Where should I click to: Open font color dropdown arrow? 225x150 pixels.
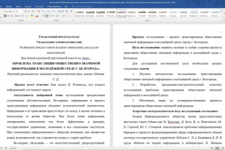point(39,16)
